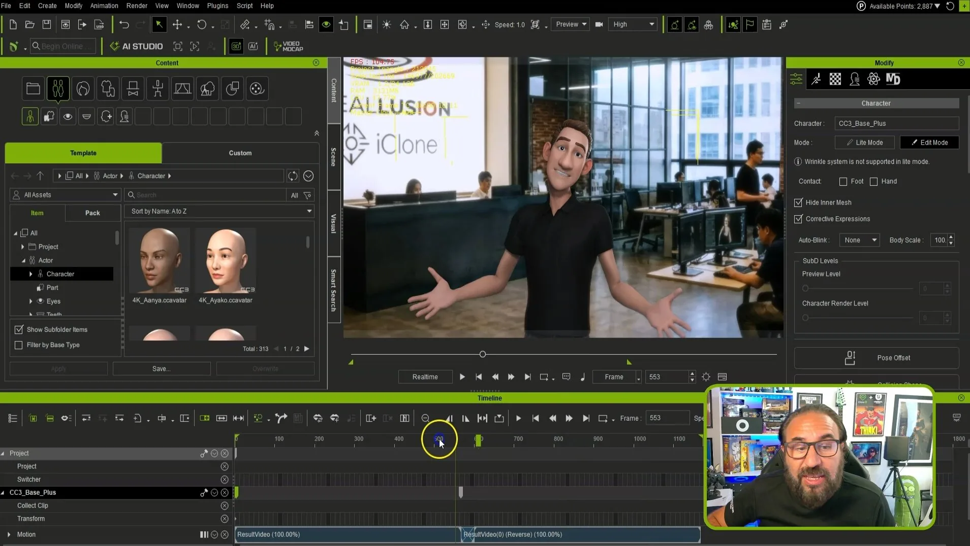Viewport: 970px width, 546px height.
Task: Uncheck Show Subfolder Items
Action: (19, 330)
